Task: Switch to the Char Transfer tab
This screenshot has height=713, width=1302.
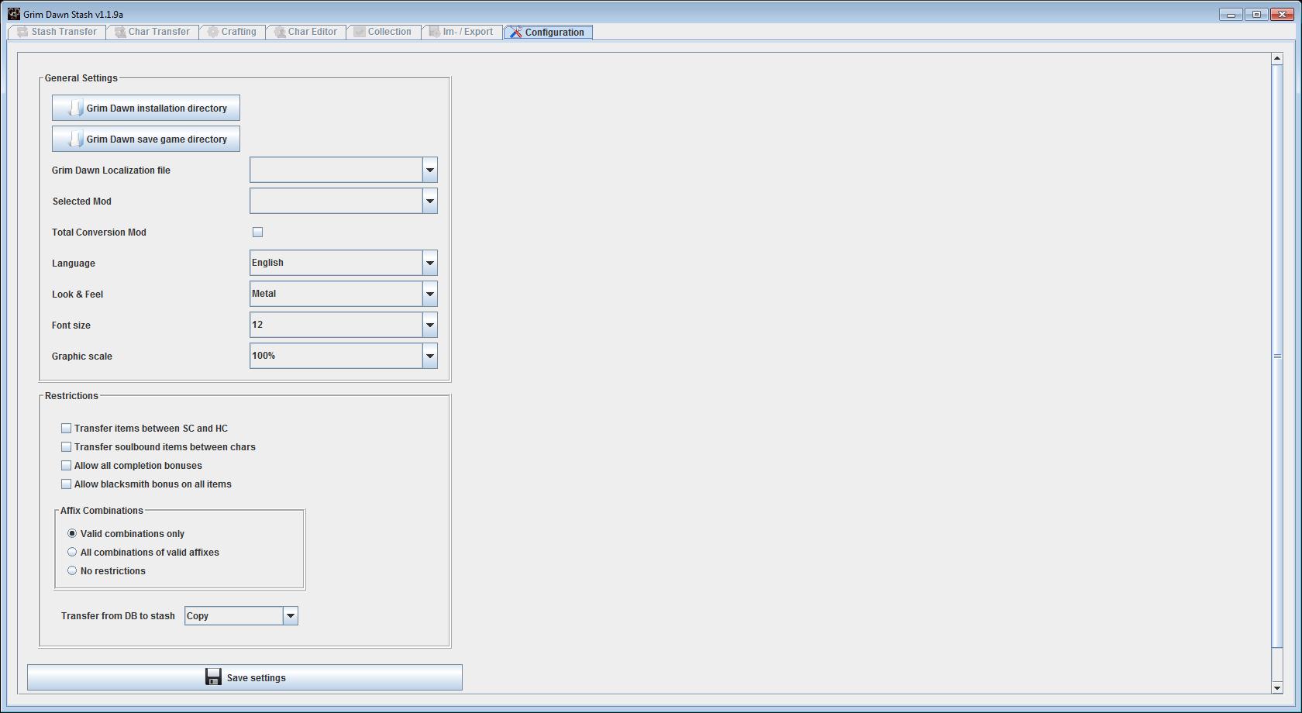Action: coord(153,32)
